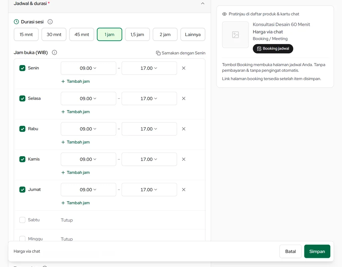Uncheck the Selasa checkbox
This screenshot has width=342, height=267.
click(22, 98)
